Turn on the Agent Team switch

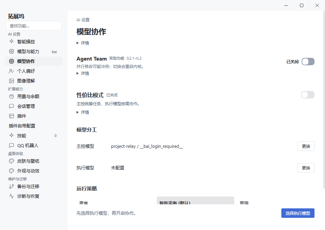(x=308, y=62)
